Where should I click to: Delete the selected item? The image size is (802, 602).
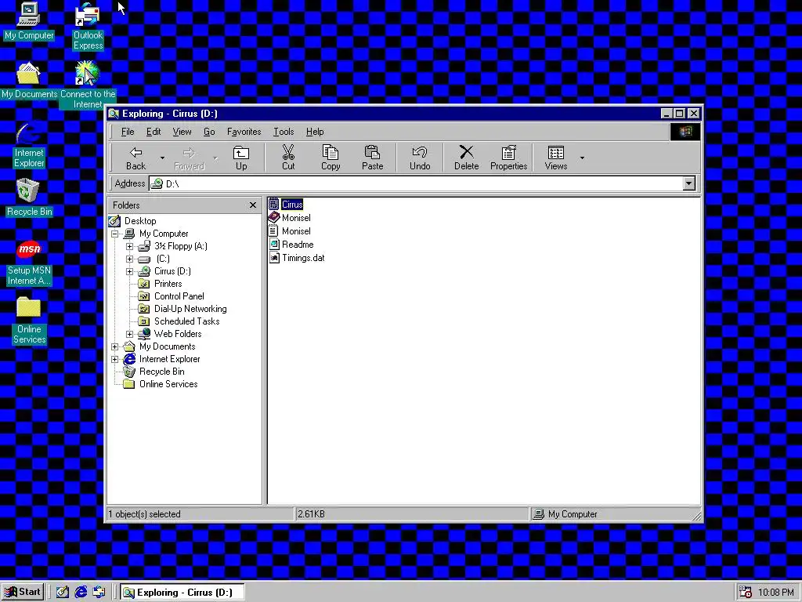[467, 158]
